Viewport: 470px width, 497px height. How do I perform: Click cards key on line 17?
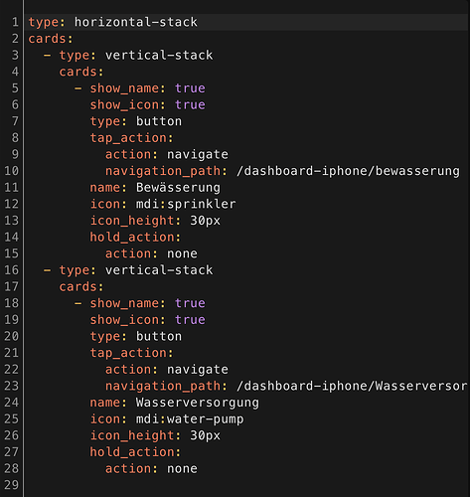pos(78,287)
